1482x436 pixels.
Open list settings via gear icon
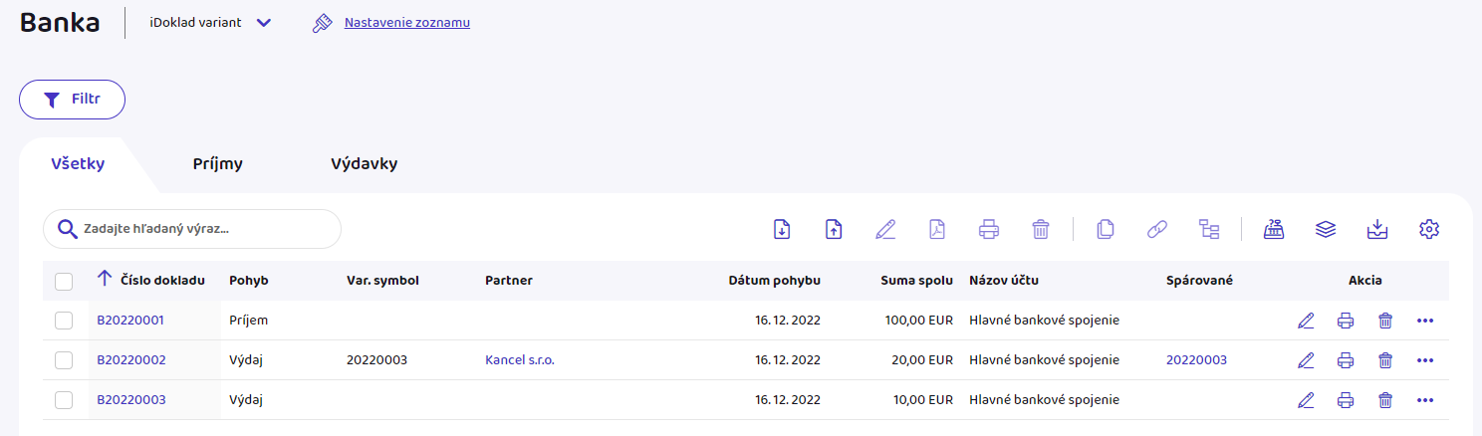tap(1429, 229)
